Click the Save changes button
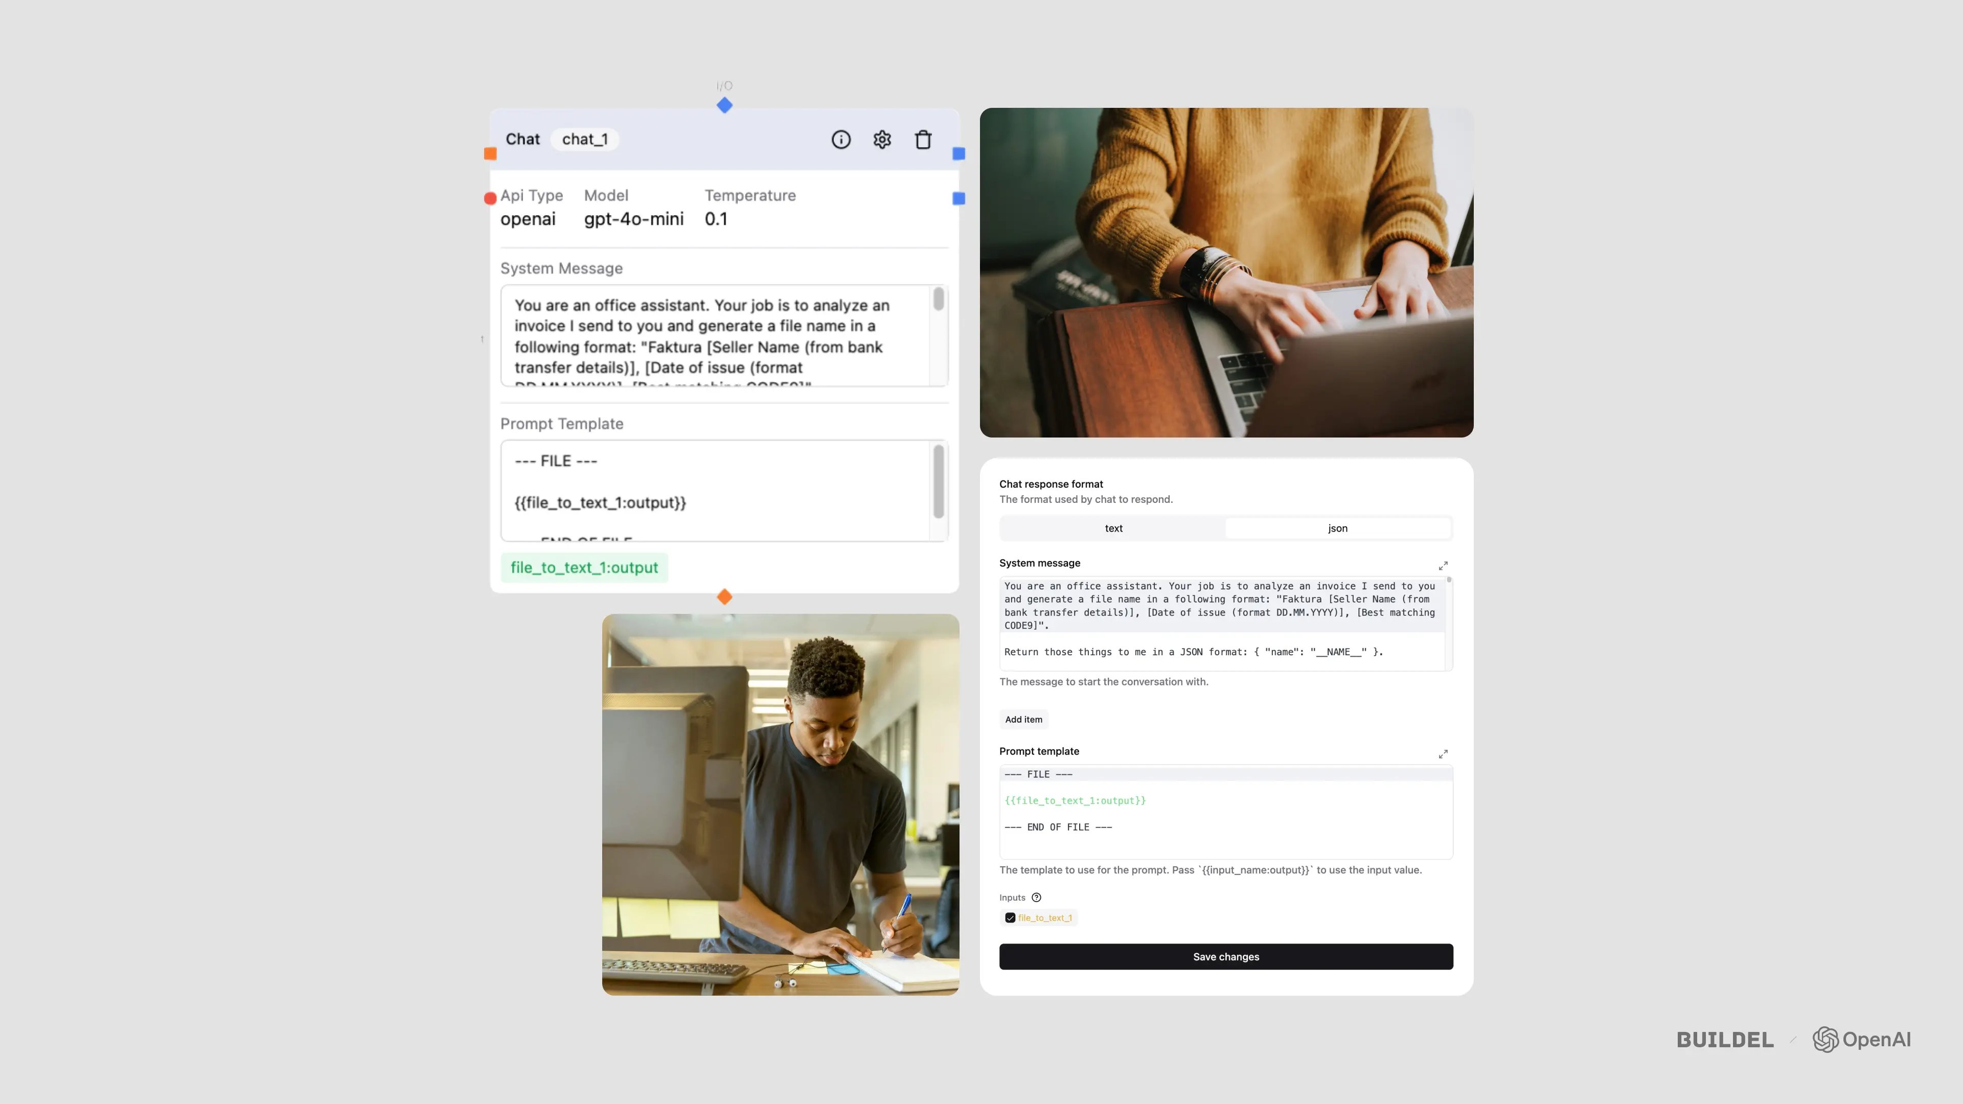This screenshot has width=1963, height=1104. 1225,956
